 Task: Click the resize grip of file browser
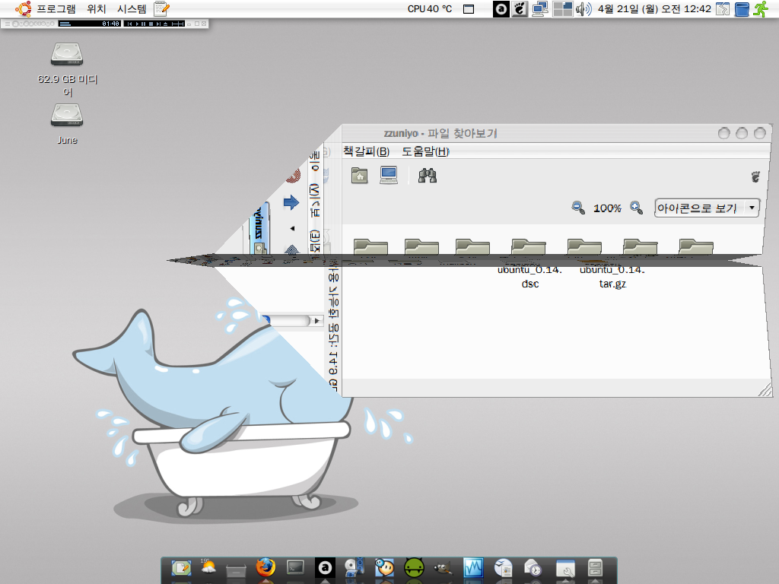pos(765,390)
